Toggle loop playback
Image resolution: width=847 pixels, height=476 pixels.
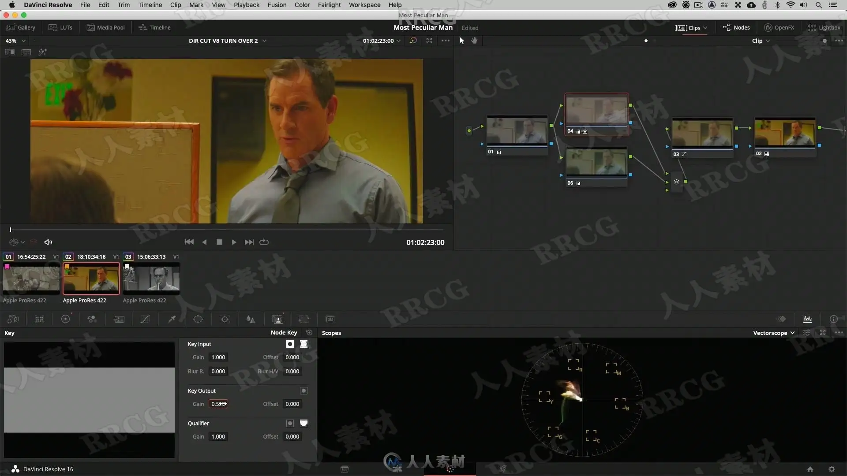[264, 242]
